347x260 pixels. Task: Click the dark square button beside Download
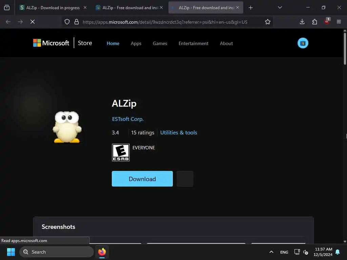coord(185,179)
